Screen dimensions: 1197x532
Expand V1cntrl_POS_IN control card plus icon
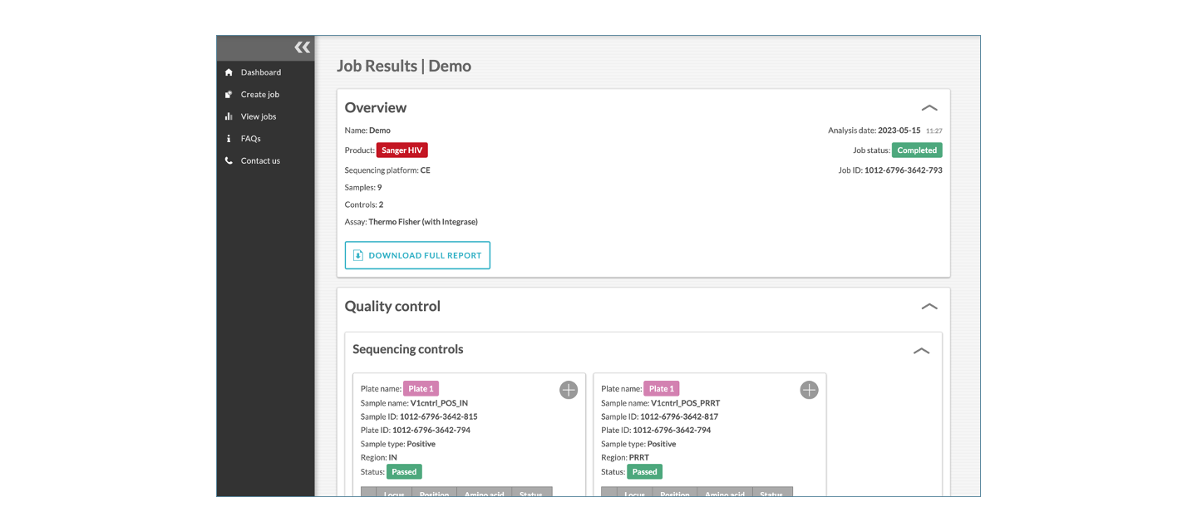coord(569,390)
